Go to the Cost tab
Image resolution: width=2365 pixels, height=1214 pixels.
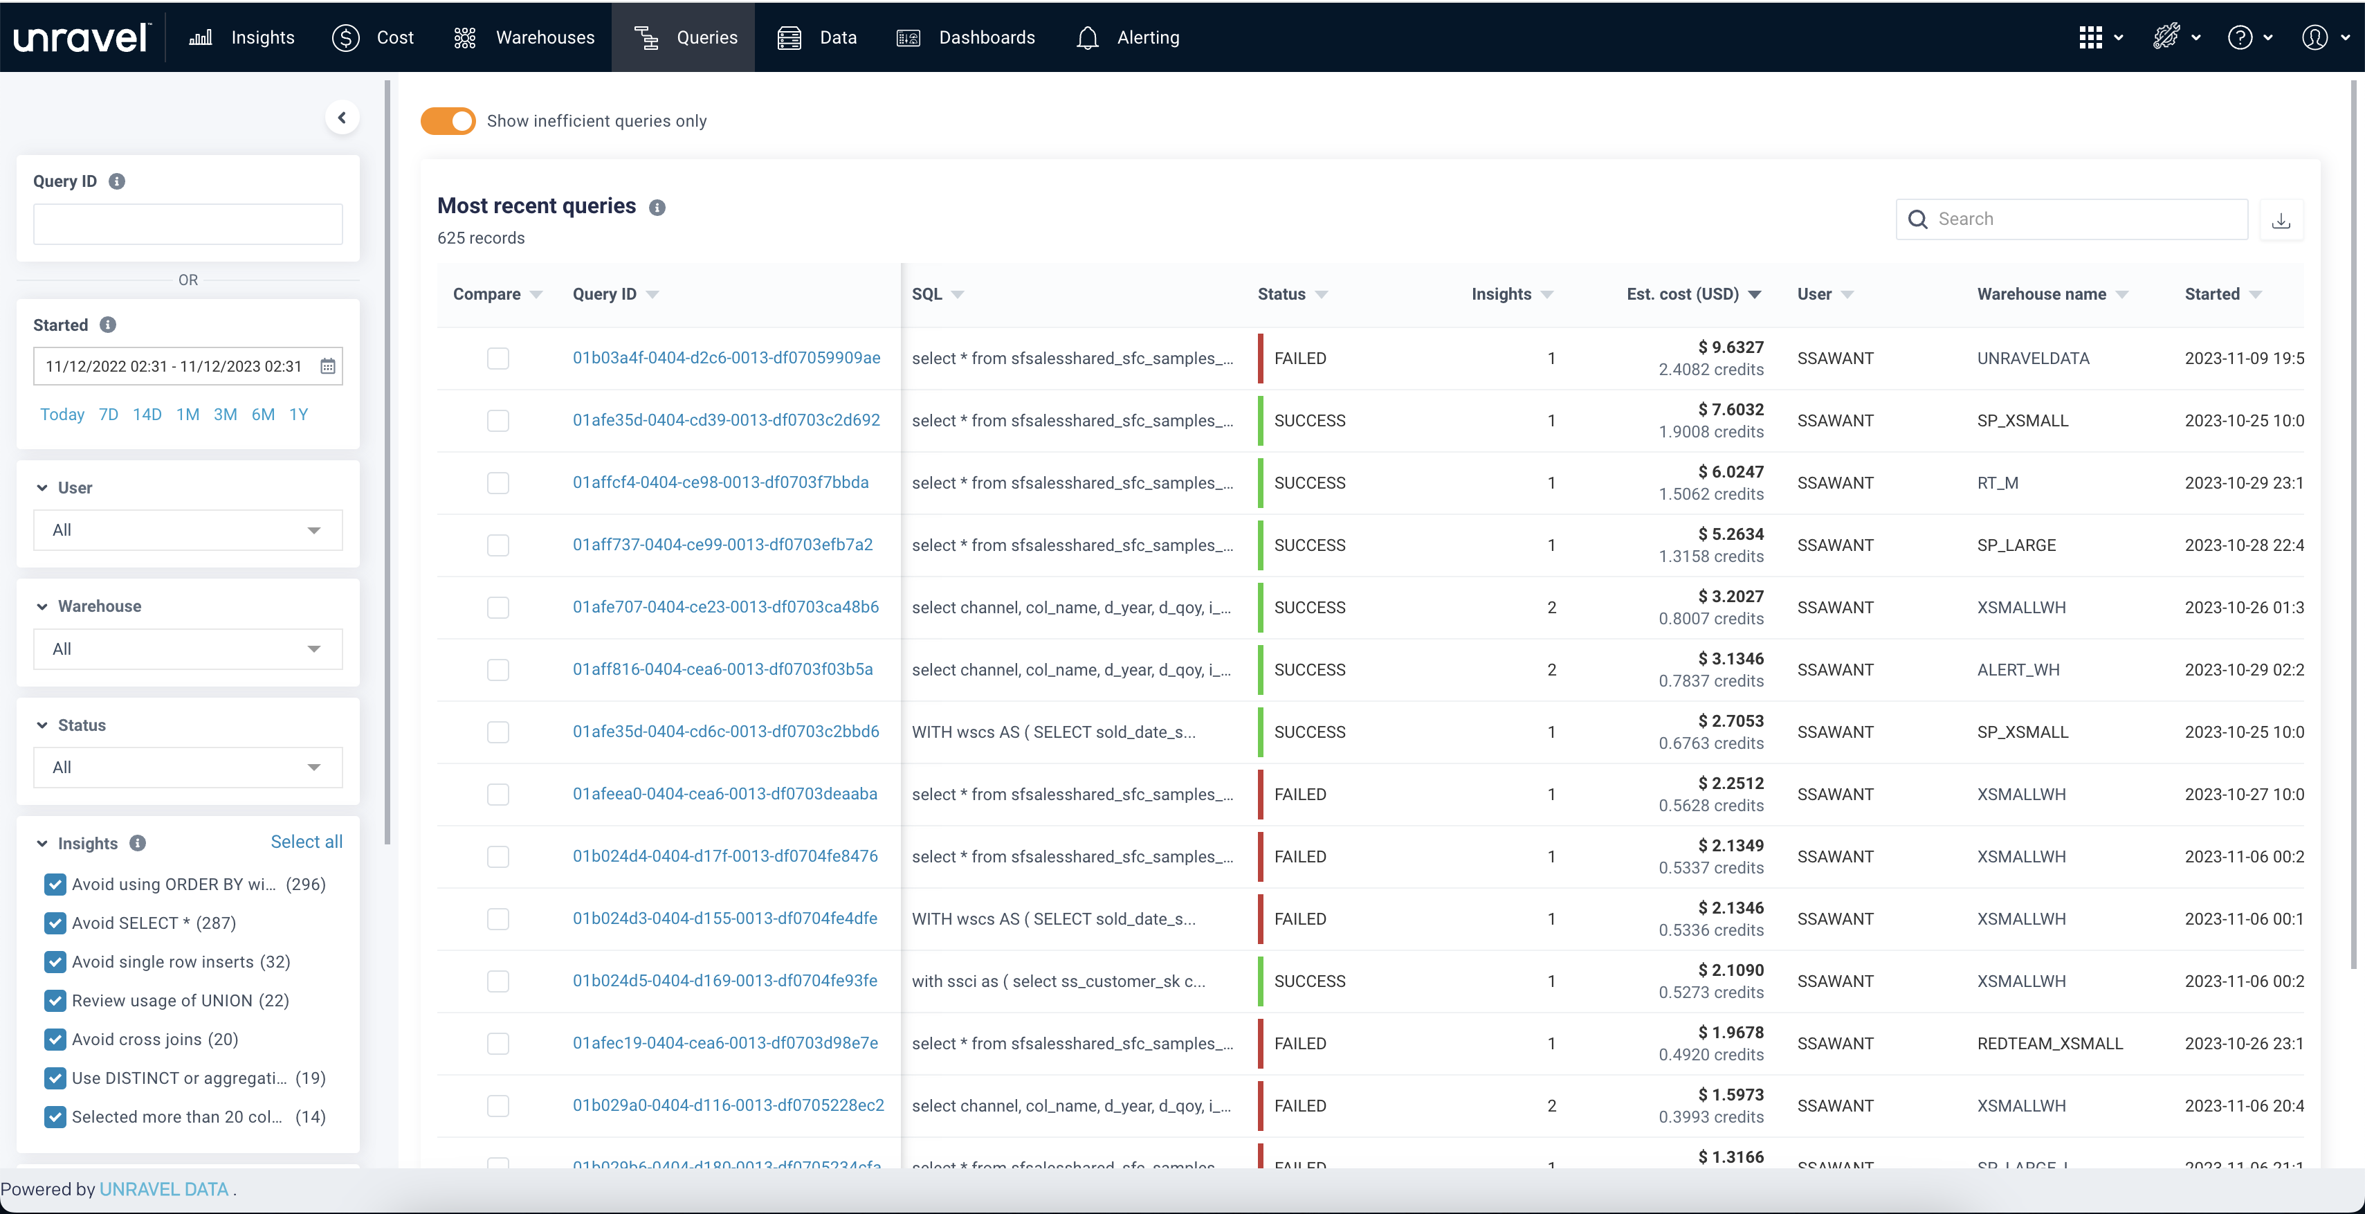pos(373,37)
